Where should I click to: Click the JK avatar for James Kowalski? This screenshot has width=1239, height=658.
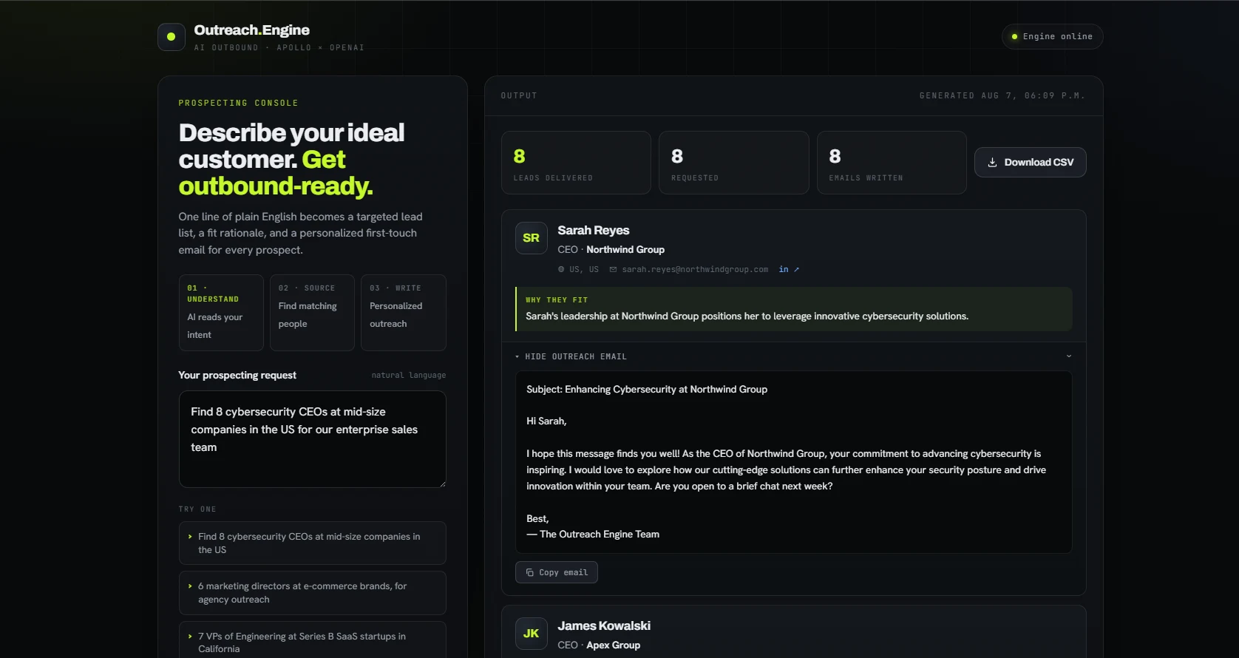click(532, 634)
